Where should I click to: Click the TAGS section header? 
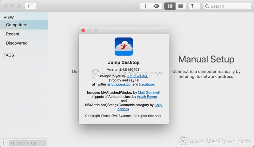(x=9, y=55)
